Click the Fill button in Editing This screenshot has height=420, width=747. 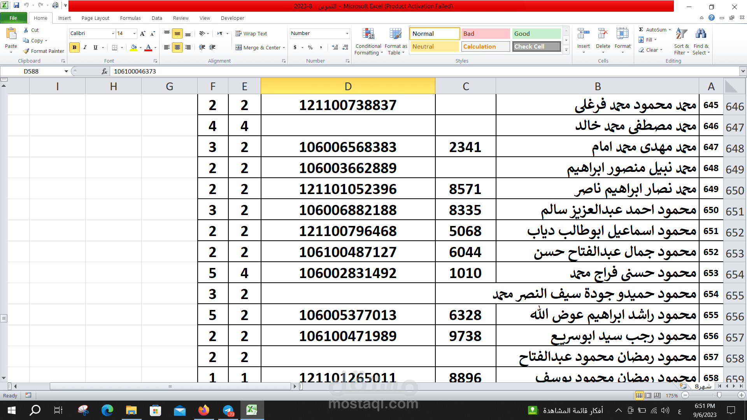coord(647,40)
